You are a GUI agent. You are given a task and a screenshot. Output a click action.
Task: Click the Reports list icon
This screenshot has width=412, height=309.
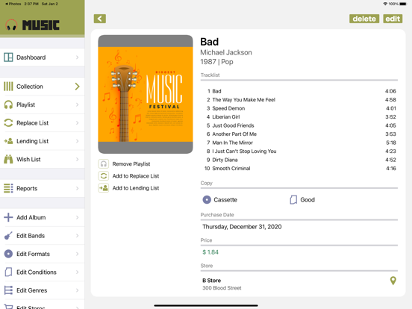8,188
